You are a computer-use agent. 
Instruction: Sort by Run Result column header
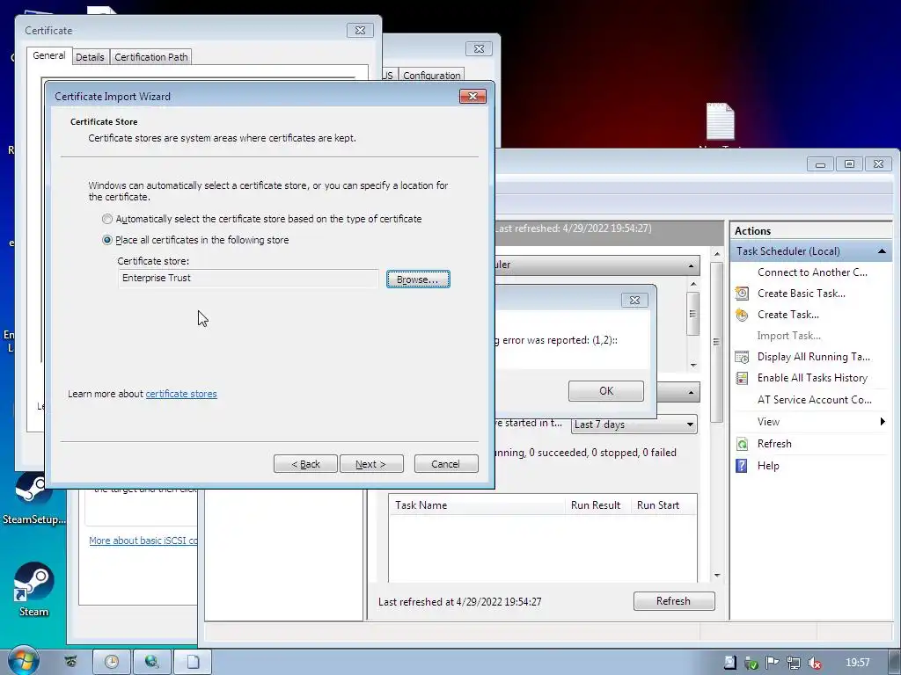[597, 505]
